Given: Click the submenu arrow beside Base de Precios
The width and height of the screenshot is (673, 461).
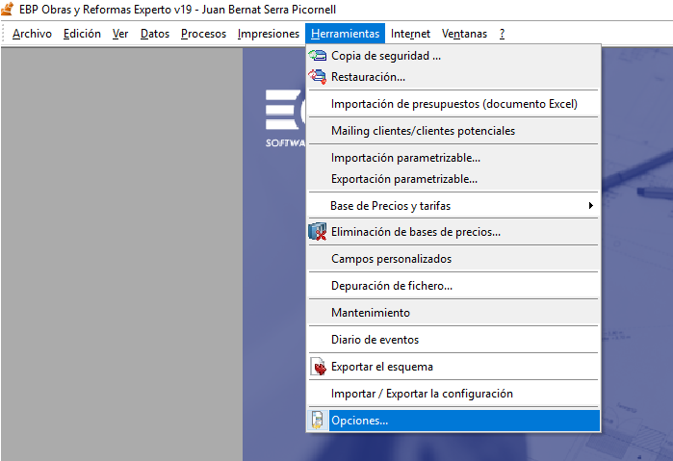Looking at the screenshot, I should coord(591,206).
